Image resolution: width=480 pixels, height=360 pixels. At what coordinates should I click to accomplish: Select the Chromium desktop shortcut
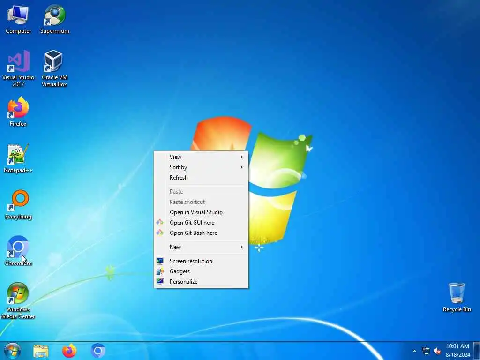pyautogui.click(x=18, y=251)
